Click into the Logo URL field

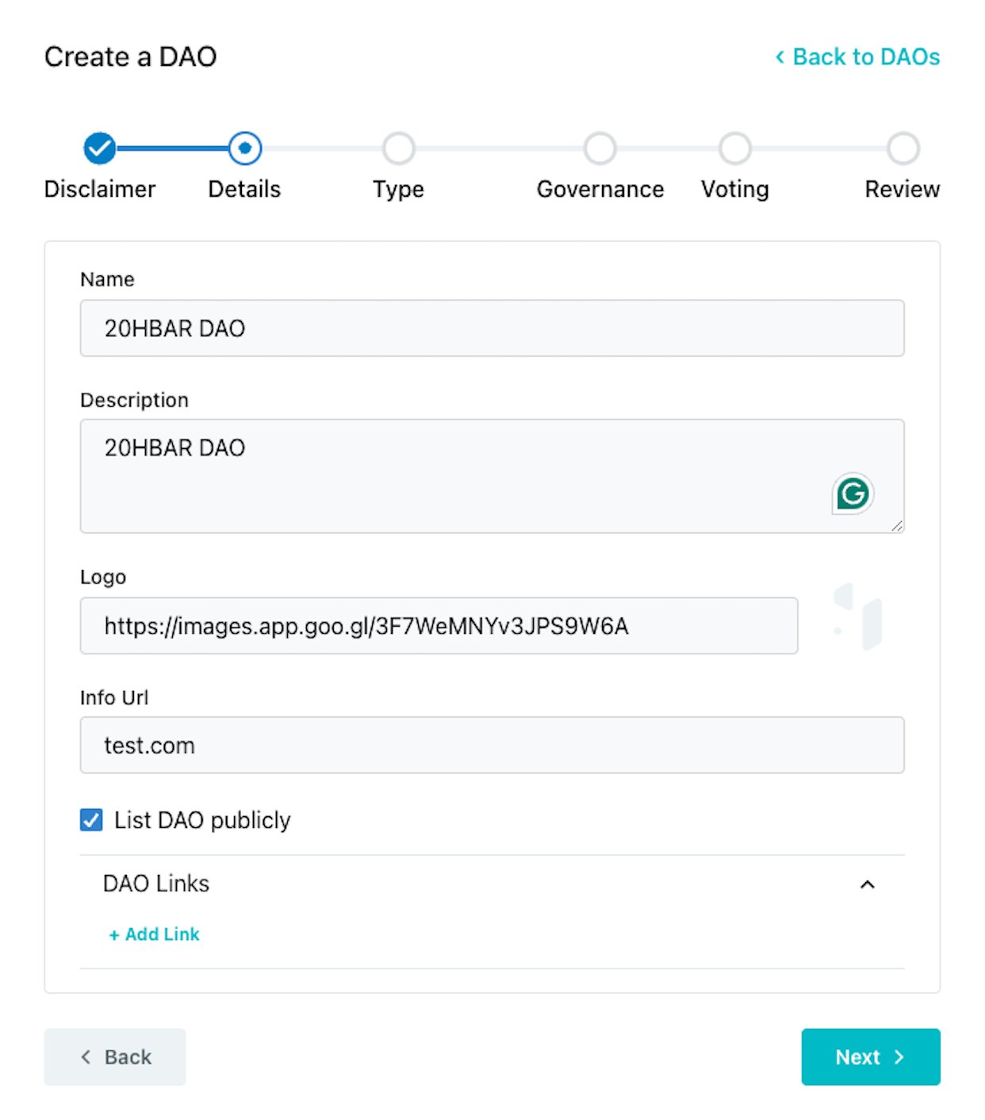coord(439,626)
